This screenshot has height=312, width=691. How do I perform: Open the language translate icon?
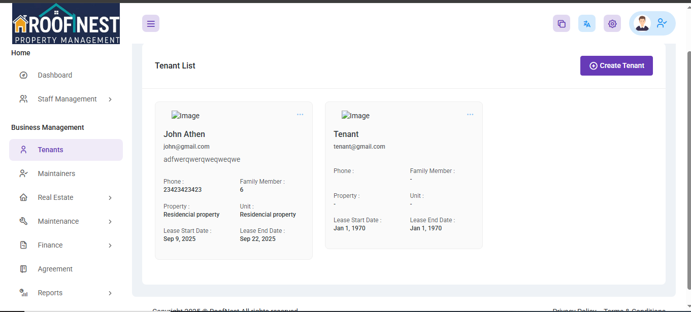587,23
